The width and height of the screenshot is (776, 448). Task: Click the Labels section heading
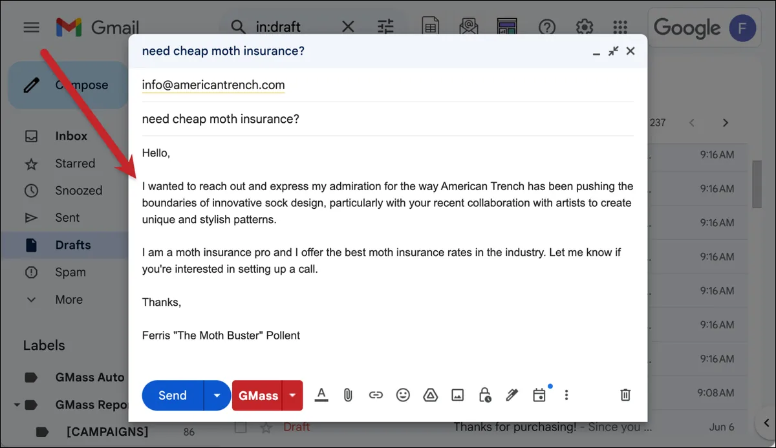coord(44,345)
